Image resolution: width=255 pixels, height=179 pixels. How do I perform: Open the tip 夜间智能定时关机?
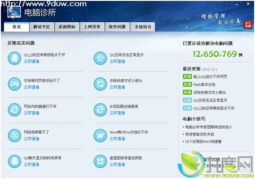pos(200,134)
